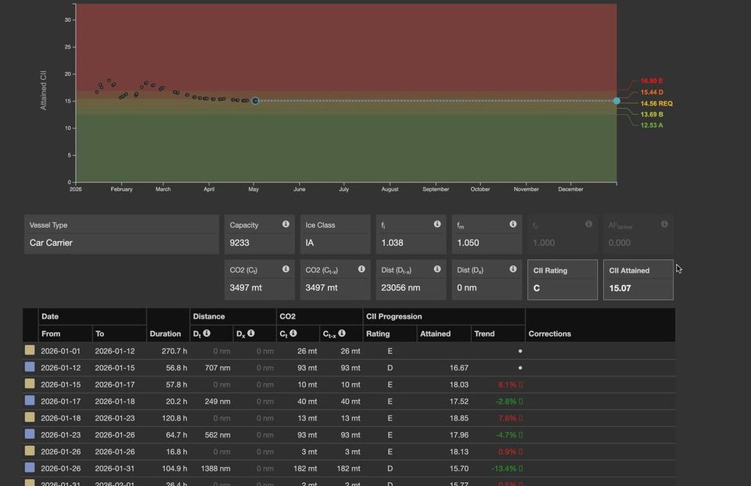Viewport: 751px width, 486px height.
Task: Click the '18.85' attained value
Action: point(459,418)
